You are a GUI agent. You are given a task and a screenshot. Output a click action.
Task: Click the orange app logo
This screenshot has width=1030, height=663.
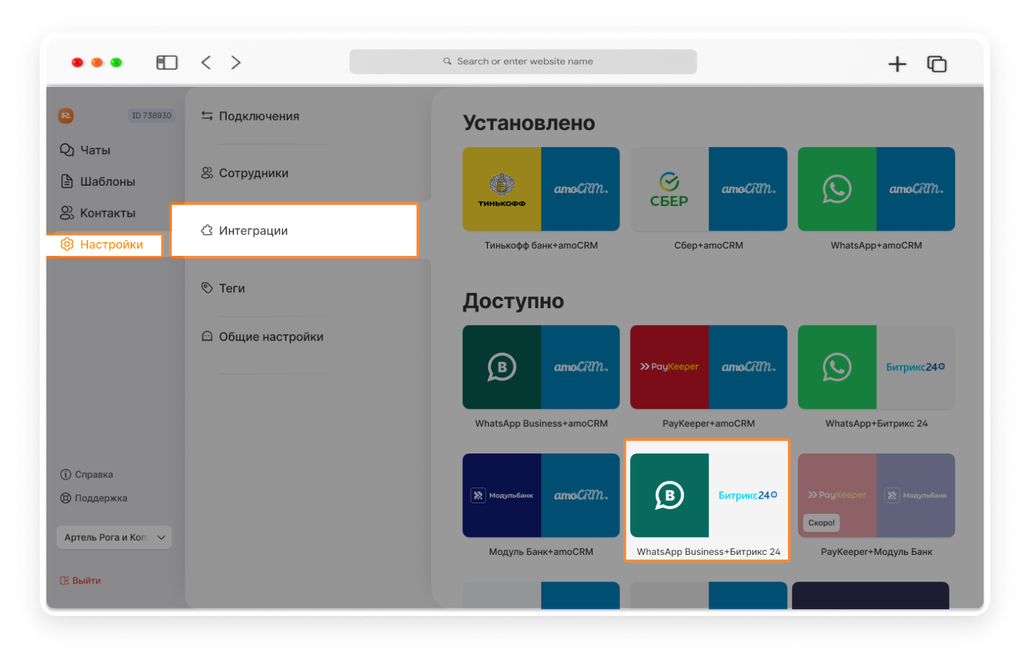point(66,115)
